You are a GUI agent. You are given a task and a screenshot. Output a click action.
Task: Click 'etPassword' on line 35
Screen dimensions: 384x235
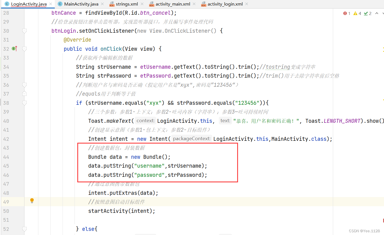[155, 76]
